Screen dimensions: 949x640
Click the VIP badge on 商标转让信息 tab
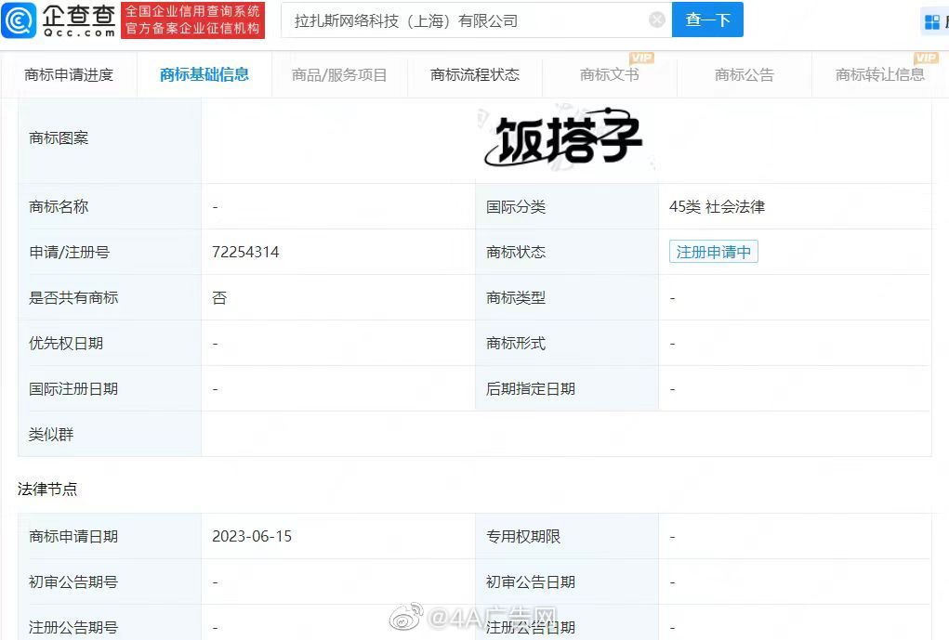[926, 59]
